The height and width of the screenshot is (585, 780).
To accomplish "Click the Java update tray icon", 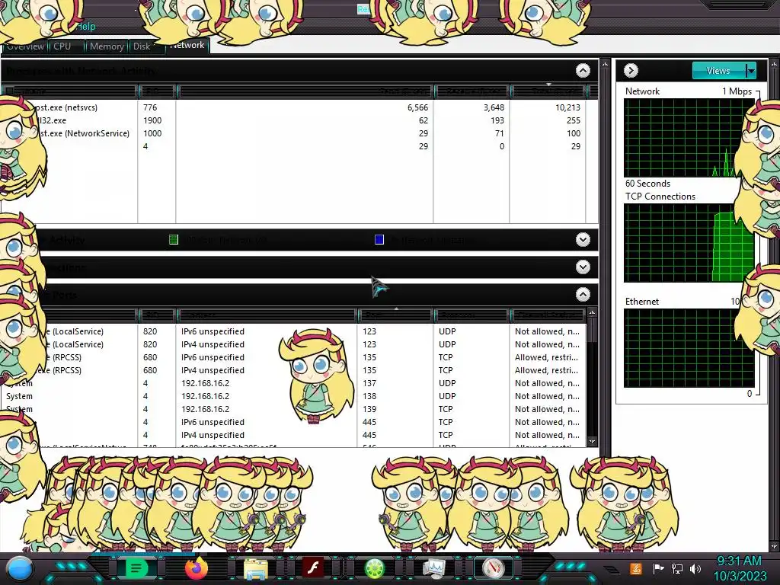I will (x=636, y=568).
